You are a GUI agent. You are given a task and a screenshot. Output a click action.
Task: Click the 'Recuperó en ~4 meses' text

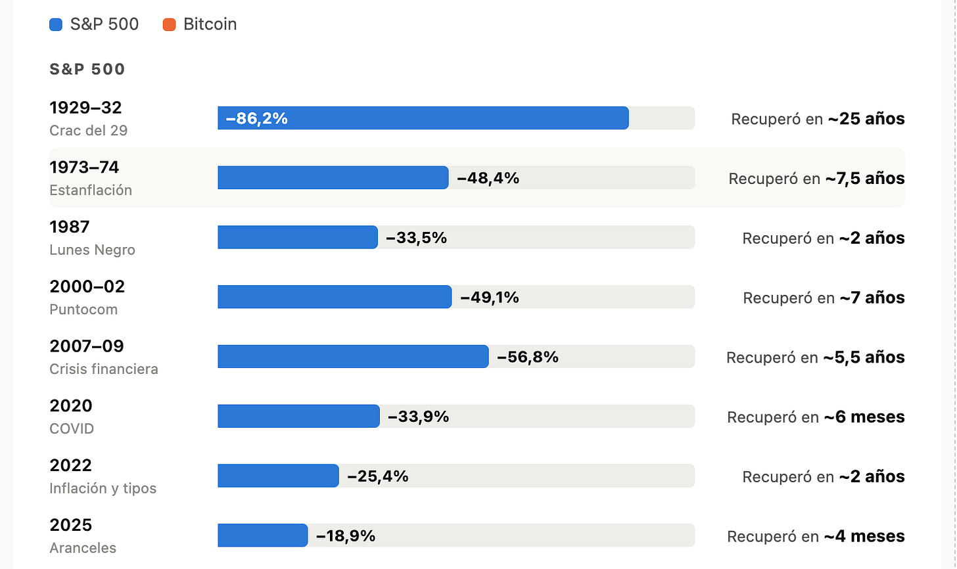tap(816, 536)
